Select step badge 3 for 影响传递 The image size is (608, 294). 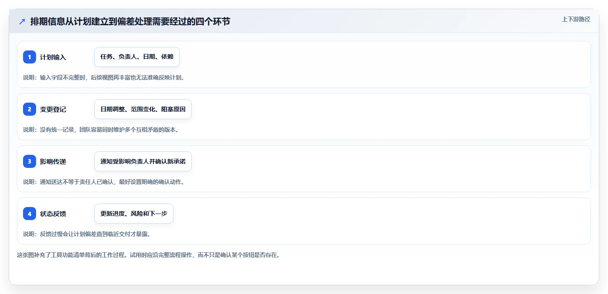[30, 161]
